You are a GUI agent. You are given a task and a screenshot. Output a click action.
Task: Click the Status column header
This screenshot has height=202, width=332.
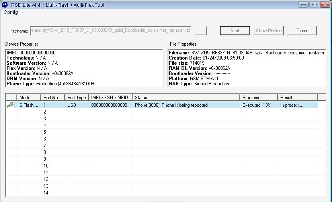(186, 97)
